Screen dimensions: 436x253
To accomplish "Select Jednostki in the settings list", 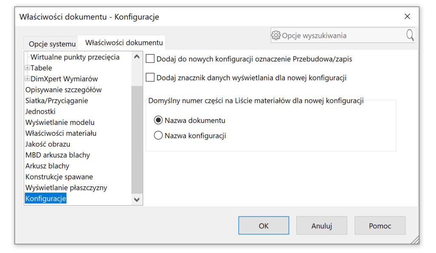I will coord(40,111).
